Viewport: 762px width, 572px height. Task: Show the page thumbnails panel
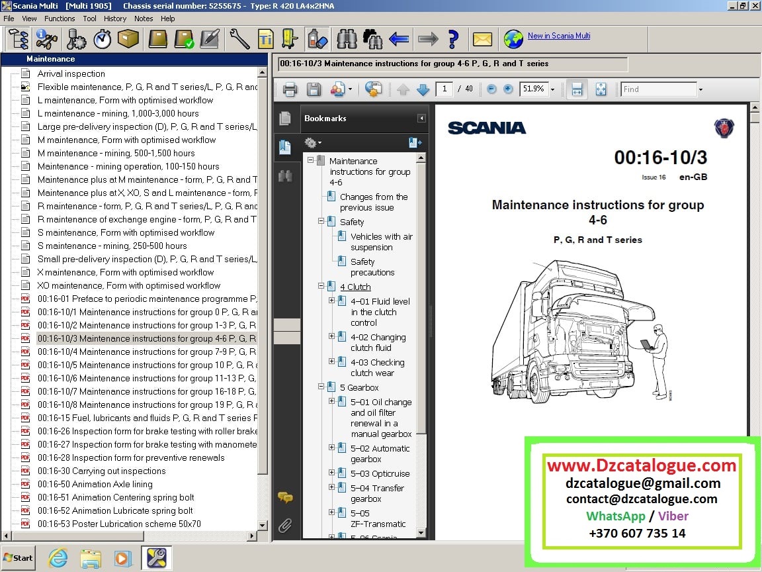285,119
